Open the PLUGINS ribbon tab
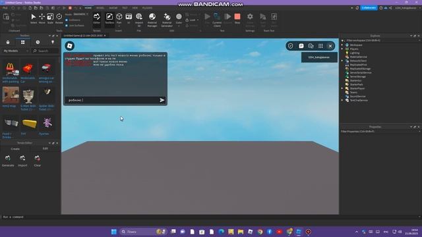Image resolution: width=422 pixels, height=237 pixels. [x=147, y=8]
